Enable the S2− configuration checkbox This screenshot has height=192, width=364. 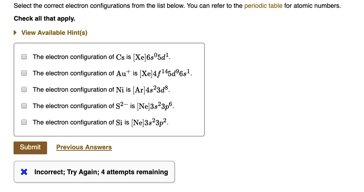click(x=24, y=106)
